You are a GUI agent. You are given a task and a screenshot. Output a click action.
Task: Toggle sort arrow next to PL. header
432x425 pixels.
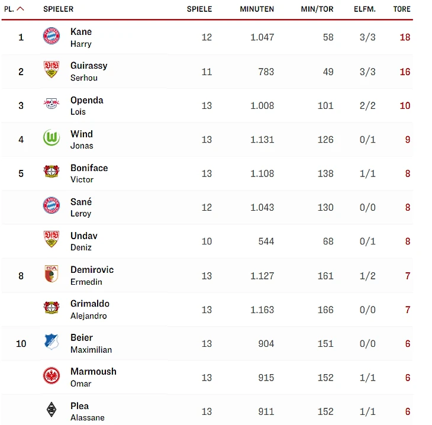point(21,9)
